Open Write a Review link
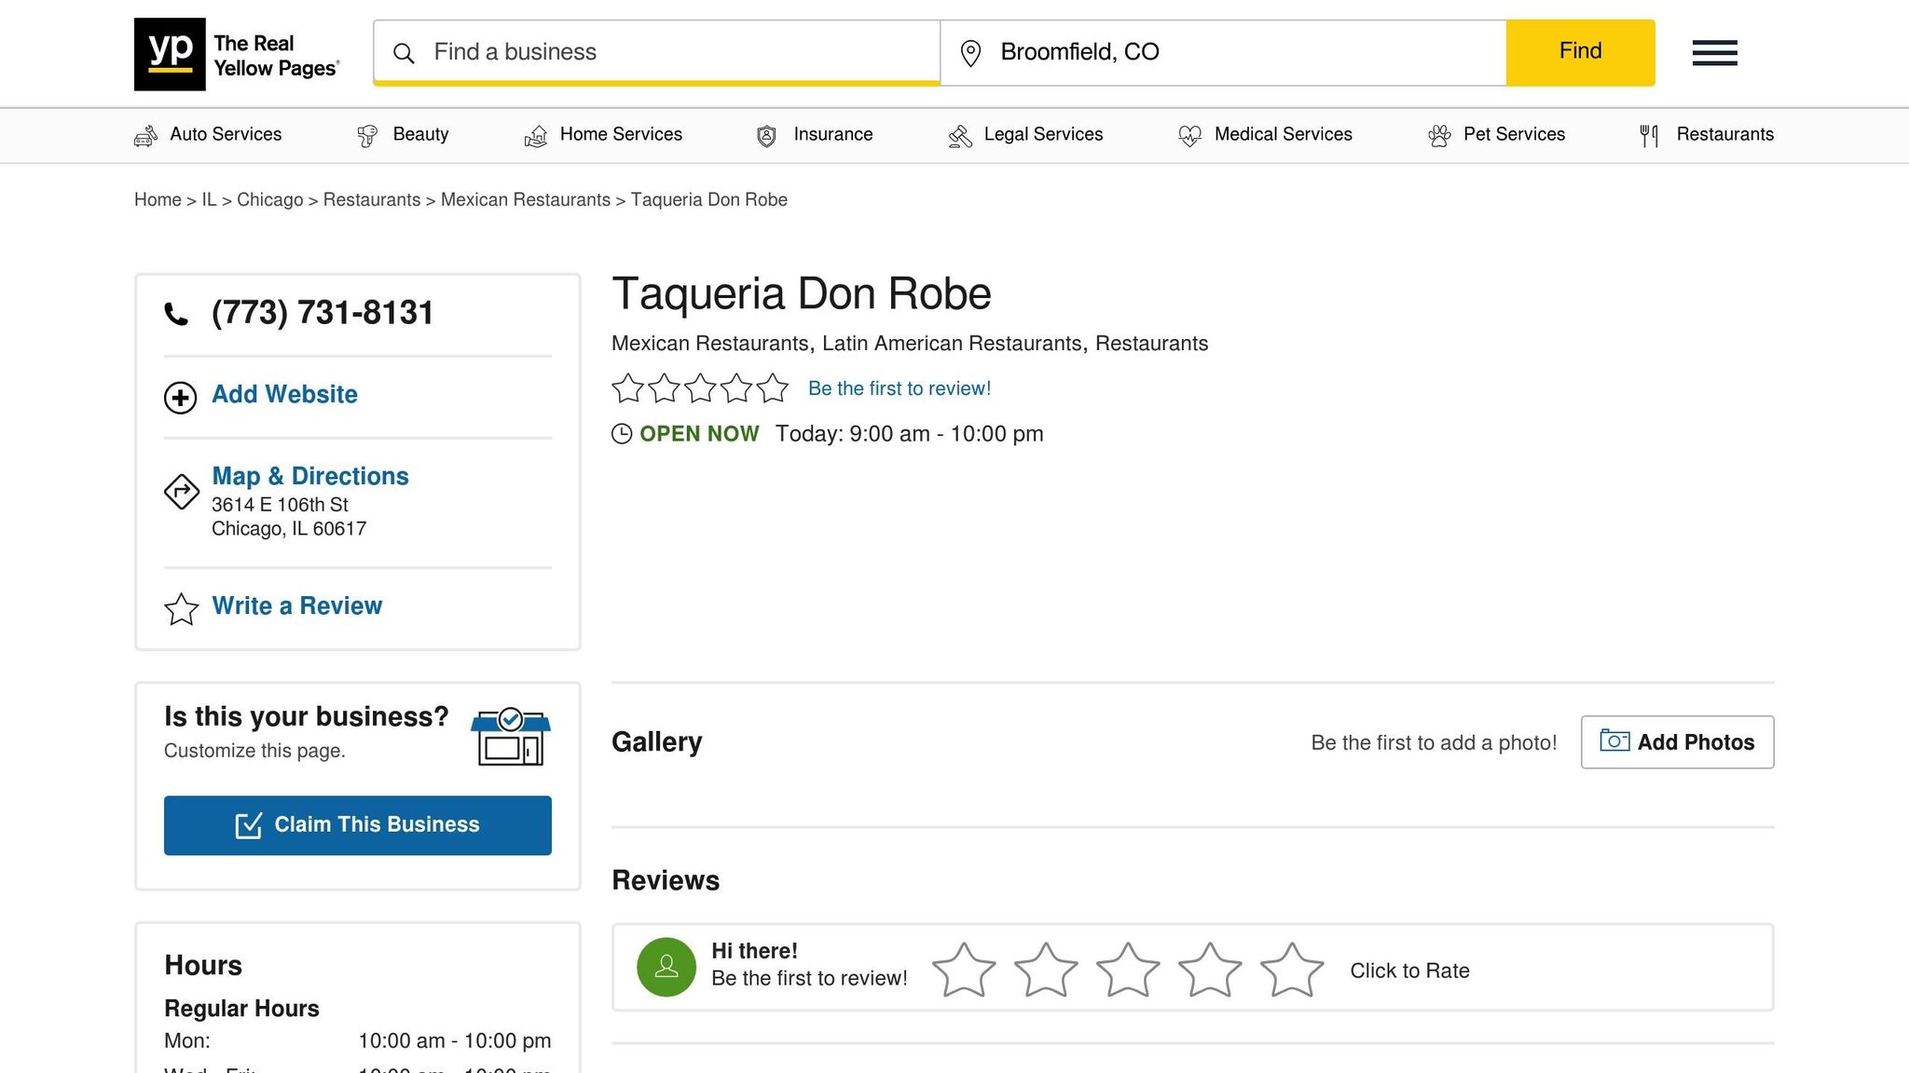This screenshot has width=1909, height=1073. pyautogui.click(x=296, y=606)
